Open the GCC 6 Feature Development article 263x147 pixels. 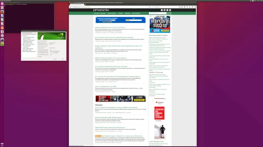[111, 66]
